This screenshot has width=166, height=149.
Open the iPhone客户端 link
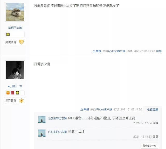click(104, 109)
